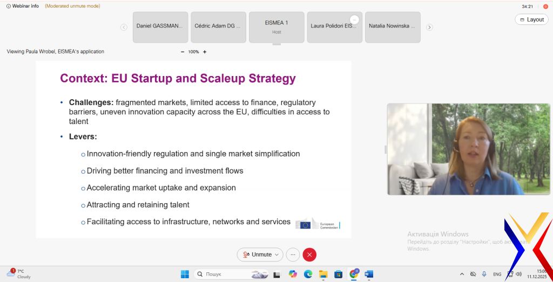
Task: Toggle the Unmute microphone button
Action: tap(257, 255)
